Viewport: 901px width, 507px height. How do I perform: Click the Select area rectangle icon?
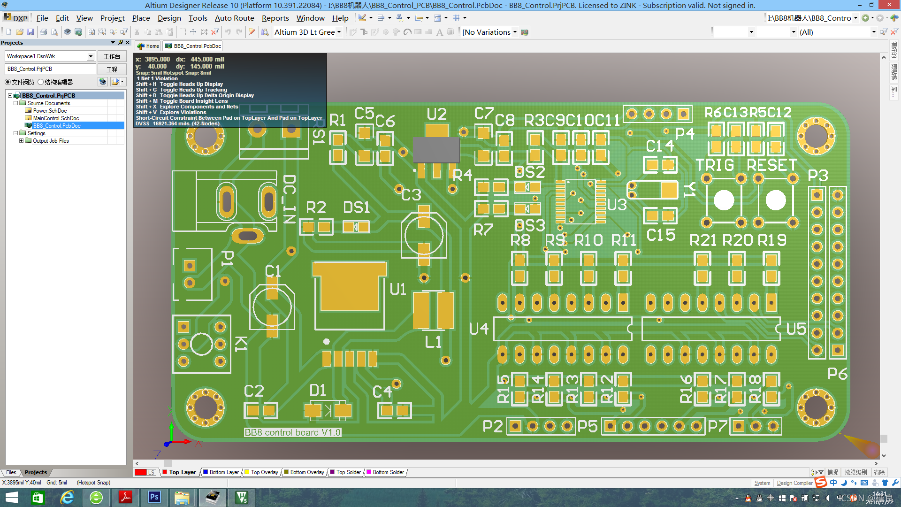[182, 32]
